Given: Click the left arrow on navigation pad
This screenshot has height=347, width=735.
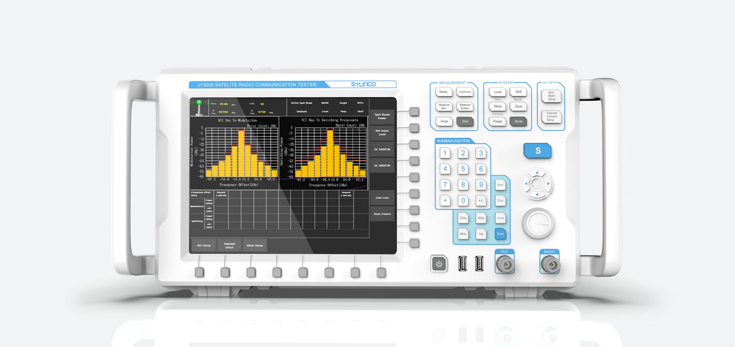Looking at the screenshot, I should point(525,184).
